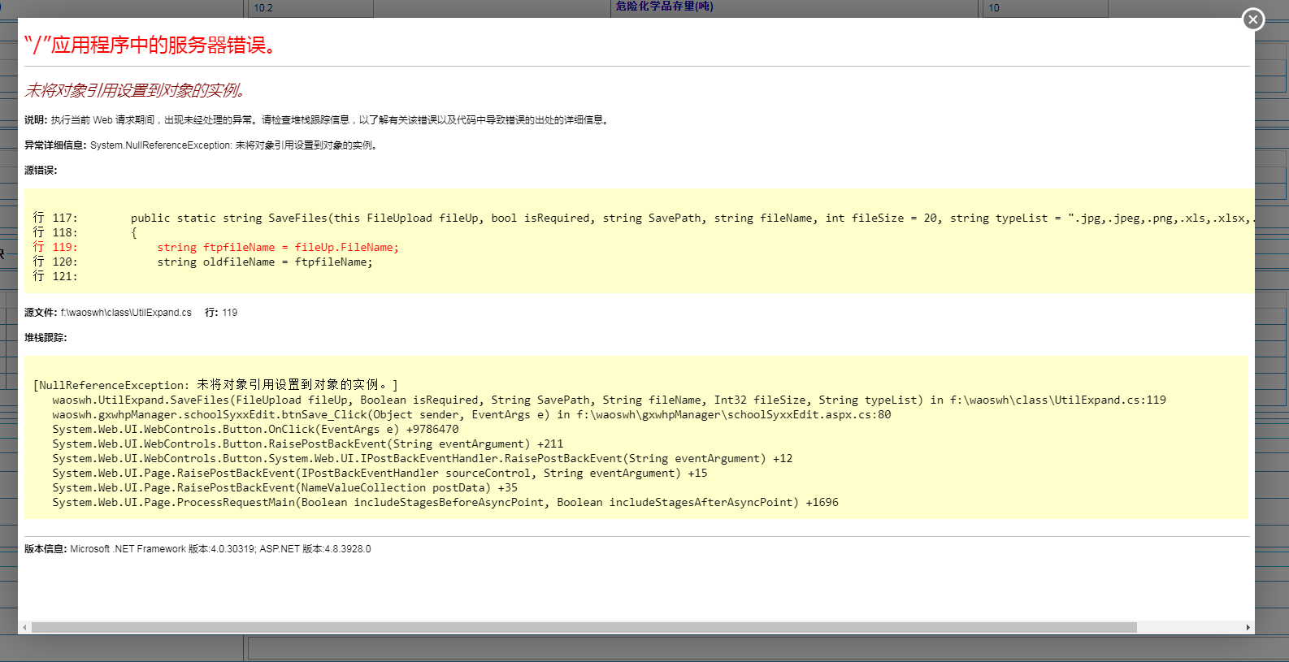Click the horizontal scrollbar left arrow
Screen dimensions: 1289x662
coord(24,627)
